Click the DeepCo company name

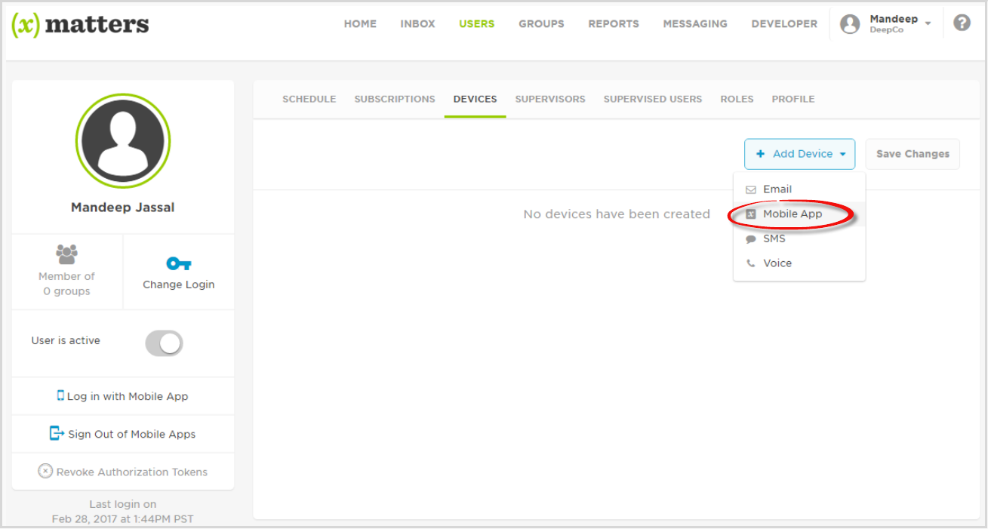[x=887, y=30]
